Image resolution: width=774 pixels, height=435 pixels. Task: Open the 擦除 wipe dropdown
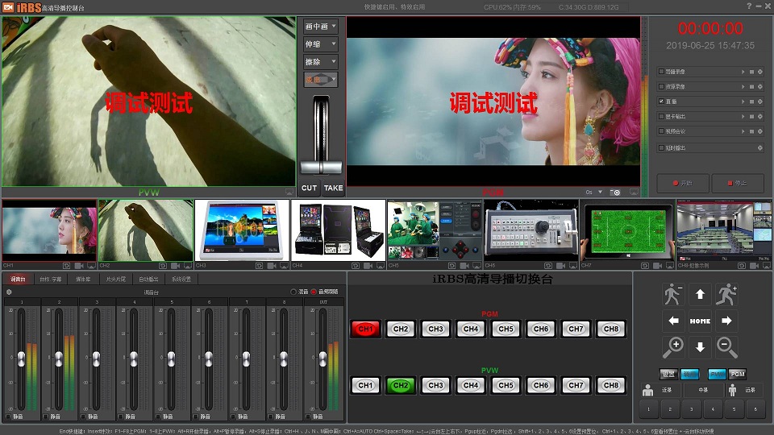(320, 62)
